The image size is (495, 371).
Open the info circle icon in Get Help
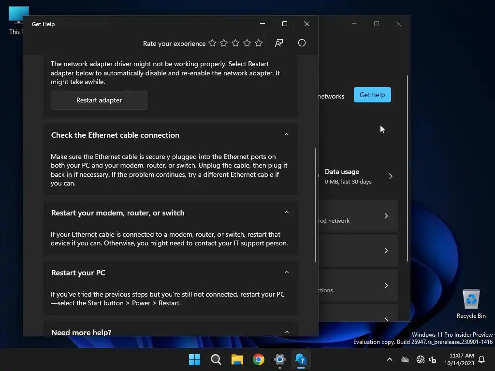[x=302, y=43]
